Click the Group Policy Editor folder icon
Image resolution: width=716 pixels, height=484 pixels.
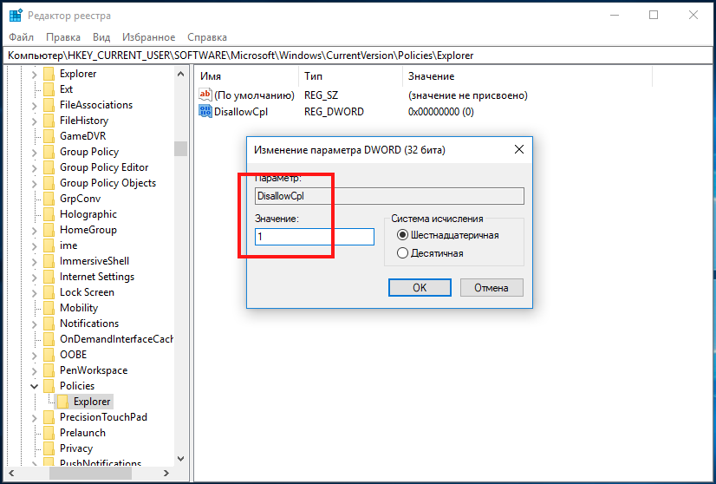tap(49, 167)
